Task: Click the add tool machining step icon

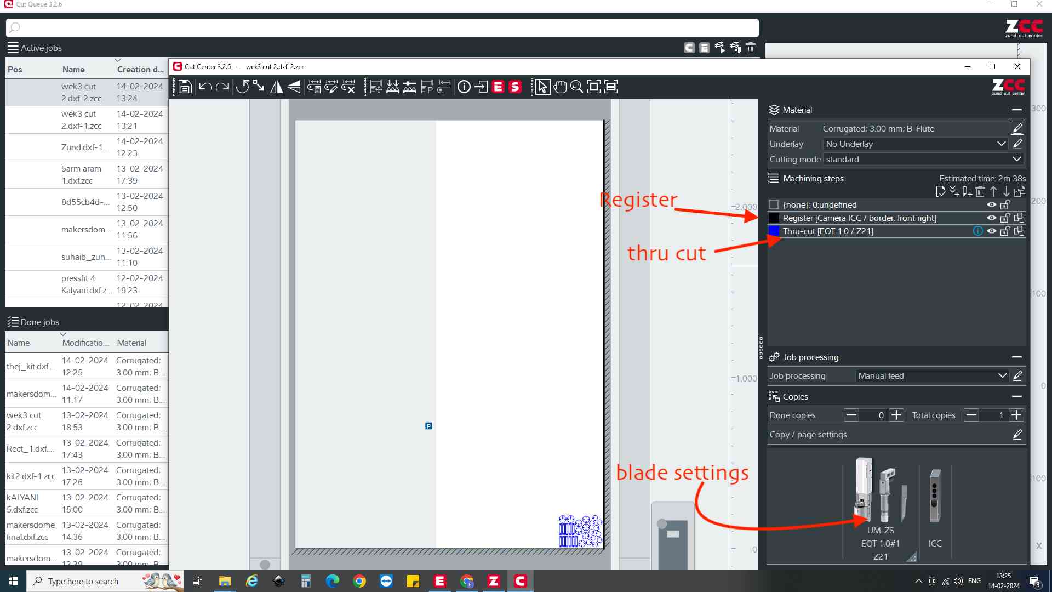Action: pos(967,191)
